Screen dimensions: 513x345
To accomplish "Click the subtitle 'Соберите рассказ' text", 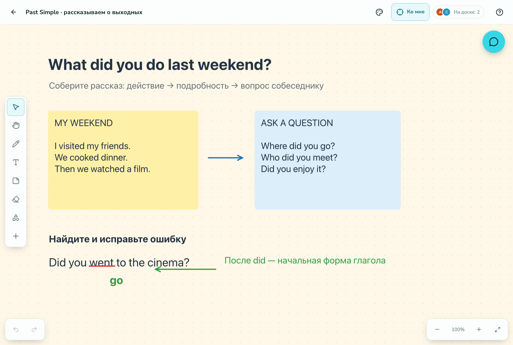I will [186, 86].
